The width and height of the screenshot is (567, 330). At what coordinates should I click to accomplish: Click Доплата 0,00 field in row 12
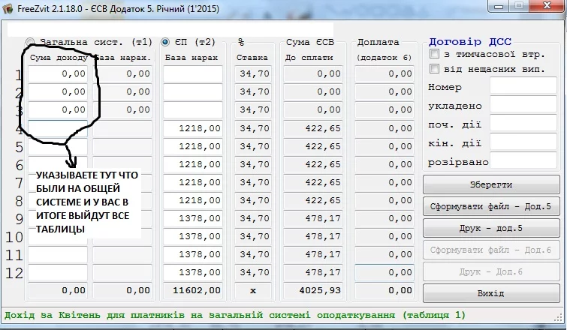[385, 272]
